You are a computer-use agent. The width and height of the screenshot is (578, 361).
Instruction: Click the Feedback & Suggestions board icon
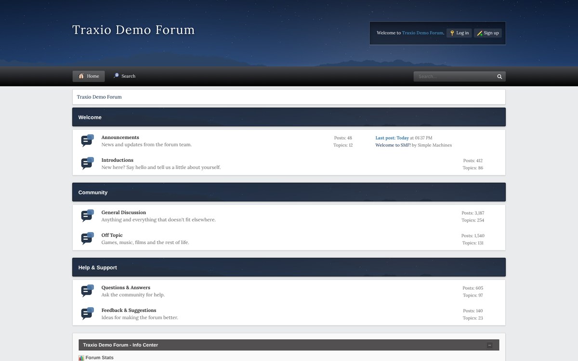tap(87, 313)
